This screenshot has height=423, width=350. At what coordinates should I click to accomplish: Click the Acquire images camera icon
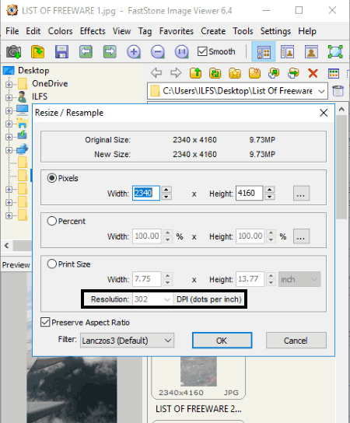(13, 51)
